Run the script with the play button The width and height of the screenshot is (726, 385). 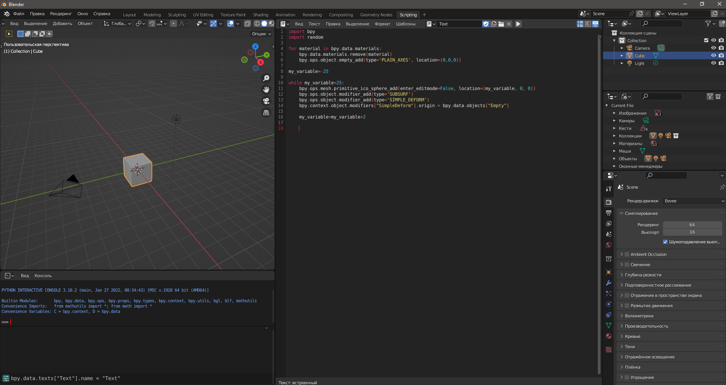[518, 24]
